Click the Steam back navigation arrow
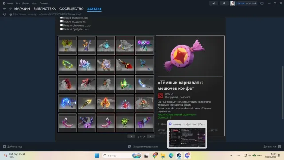Image resolution: width=284 pixels, height=160 pixels. (4, 9)
